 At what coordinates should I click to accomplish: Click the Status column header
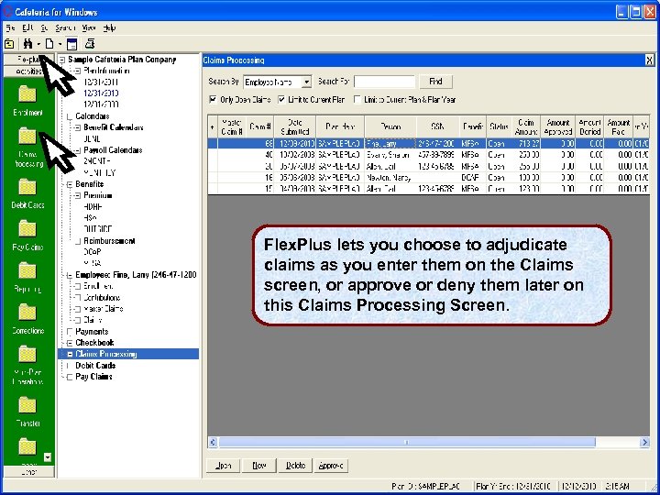(499, 126)
